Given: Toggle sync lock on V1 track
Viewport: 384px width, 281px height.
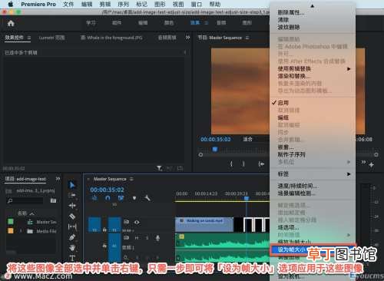Looking at the screenshot, I should click(x=126, y=222).
